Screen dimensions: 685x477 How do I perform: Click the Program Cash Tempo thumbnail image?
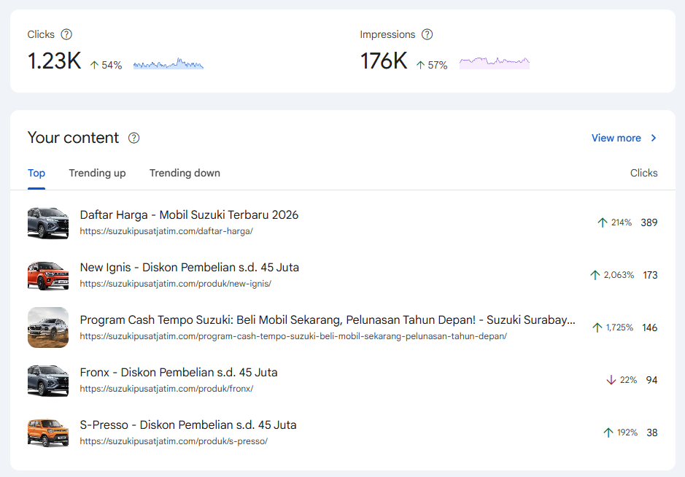48,327
